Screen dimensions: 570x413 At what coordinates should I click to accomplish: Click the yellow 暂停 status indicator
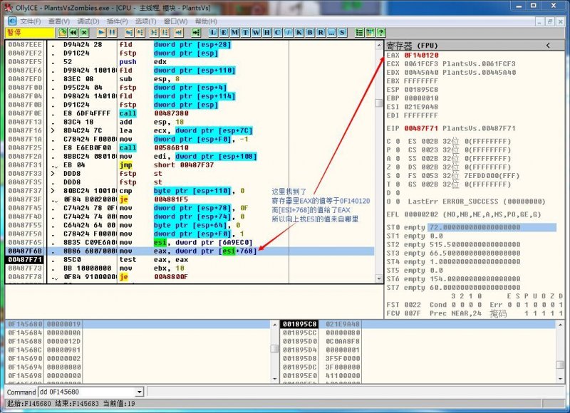pyautogui.click(x=30, y=33)
